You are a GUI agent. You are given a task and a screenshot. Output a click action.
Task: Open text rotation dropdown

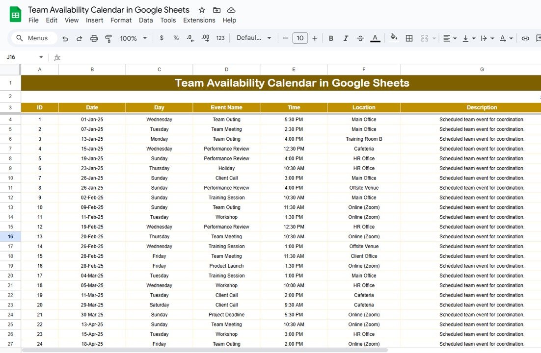pos(506,38)
